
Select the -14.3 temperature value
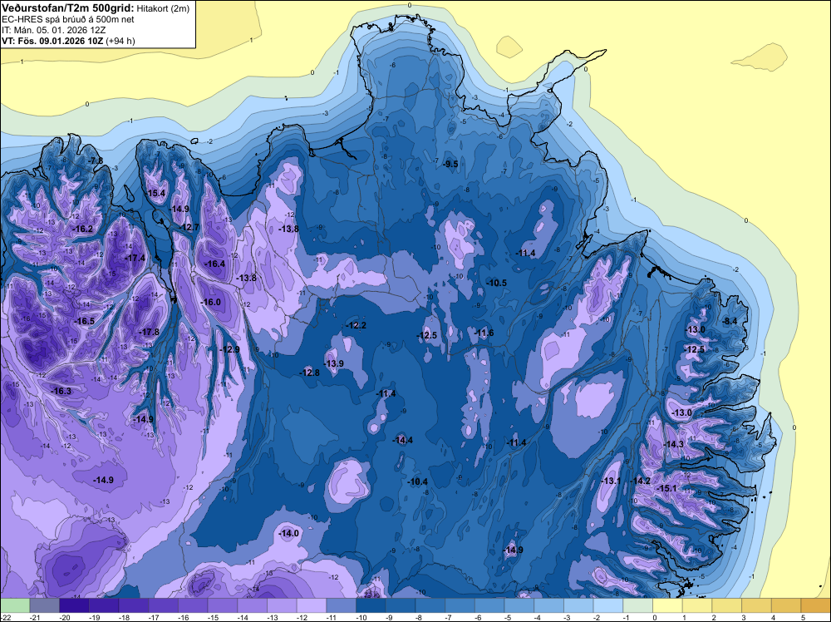(674, 444)
